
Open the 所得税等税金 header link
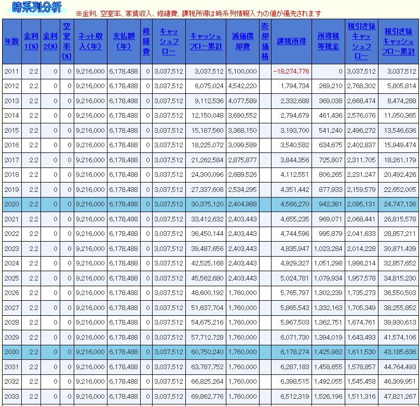pos(328,41)
